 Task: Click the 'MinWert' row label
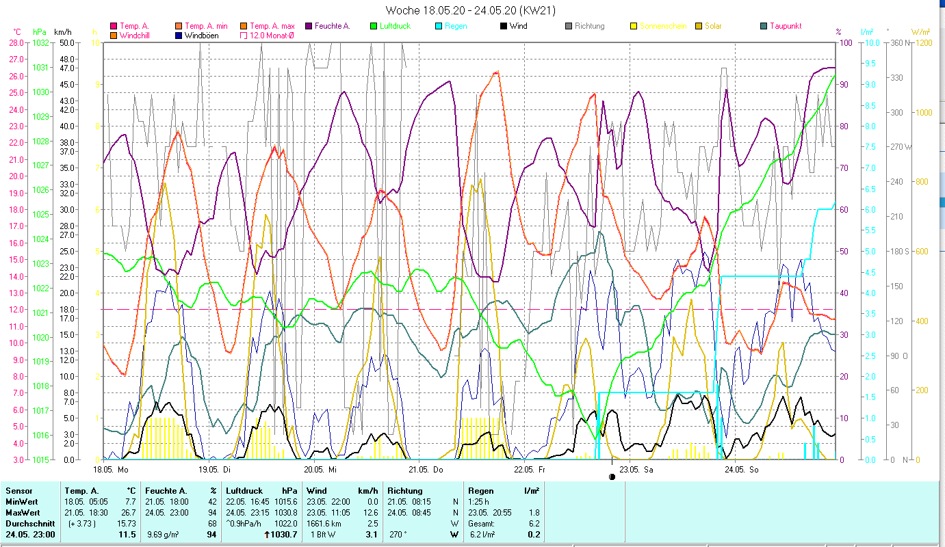[22, 502]
